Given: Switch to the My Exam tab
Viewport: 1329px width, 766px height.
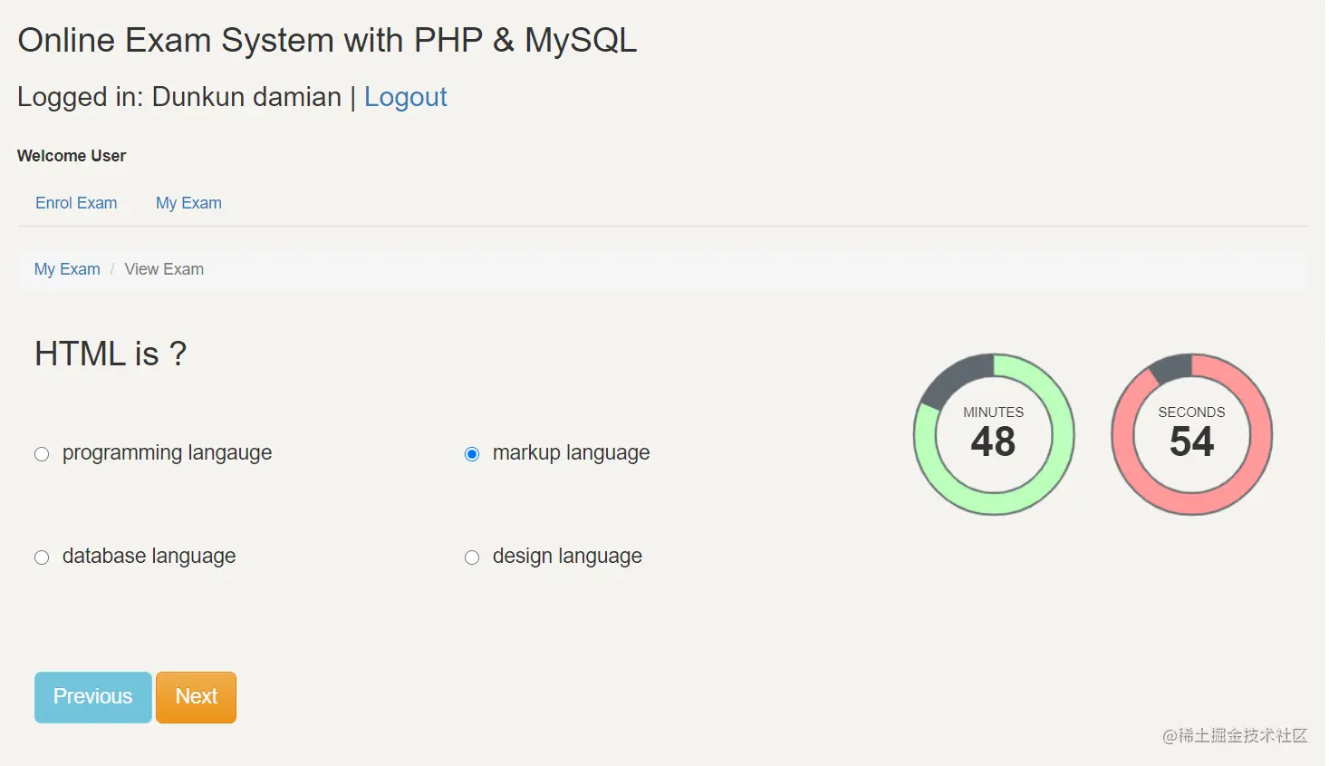Looking at the screenshot, I should tap(188, 203).
